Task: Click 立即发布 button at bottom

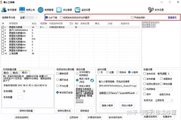Action: 74,117
